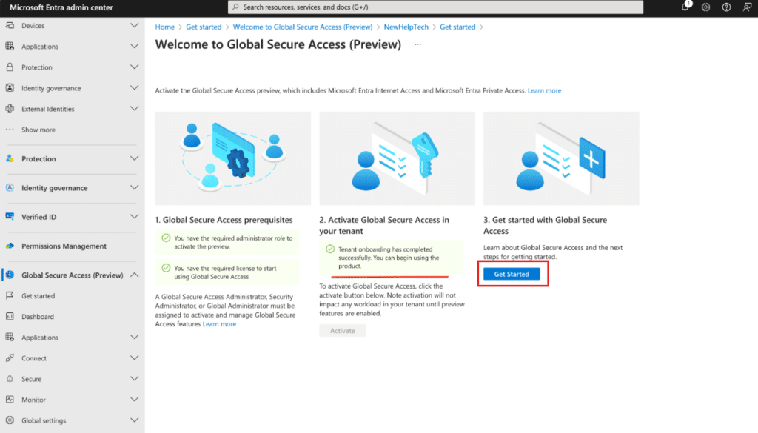
Task: Expand the Connect chevron
Action: point(135,358)
